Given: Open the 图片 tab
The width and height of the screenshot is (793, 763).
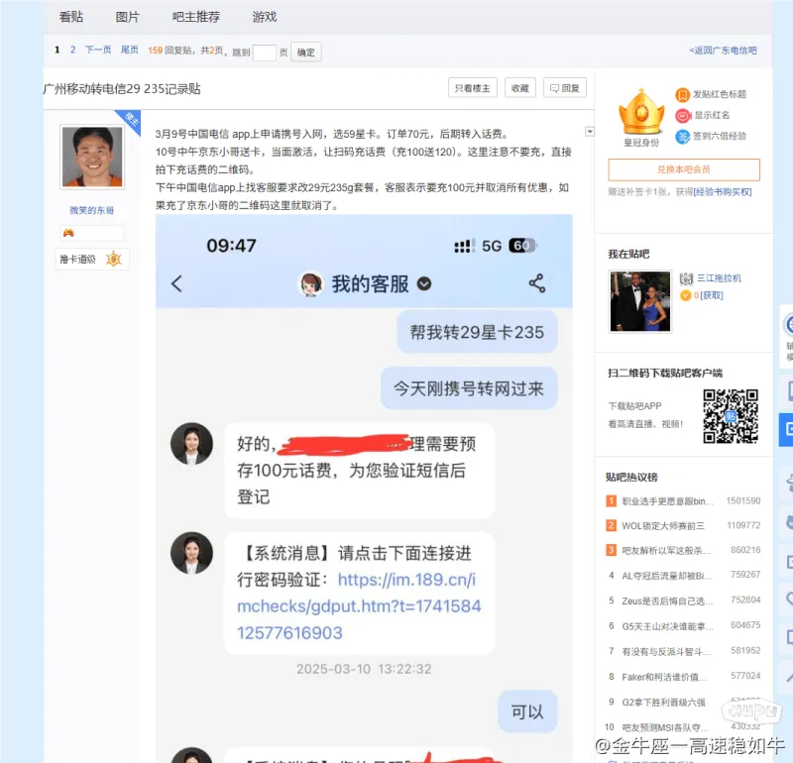Looking at the screenshot, I should click(x=127, y=17).
